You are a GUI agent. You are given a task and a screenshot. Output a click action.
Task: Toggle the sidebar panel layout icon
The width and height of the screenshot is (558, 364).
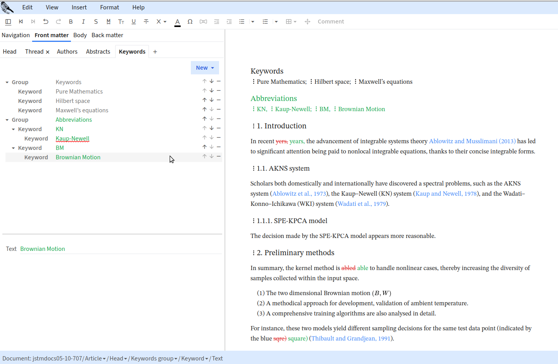point(8,22)
